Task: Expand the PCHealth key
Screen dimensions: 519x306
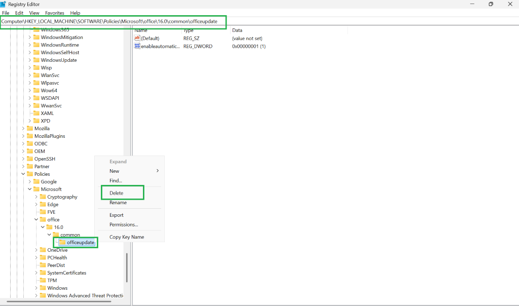Action: click(x=36, y=258)
